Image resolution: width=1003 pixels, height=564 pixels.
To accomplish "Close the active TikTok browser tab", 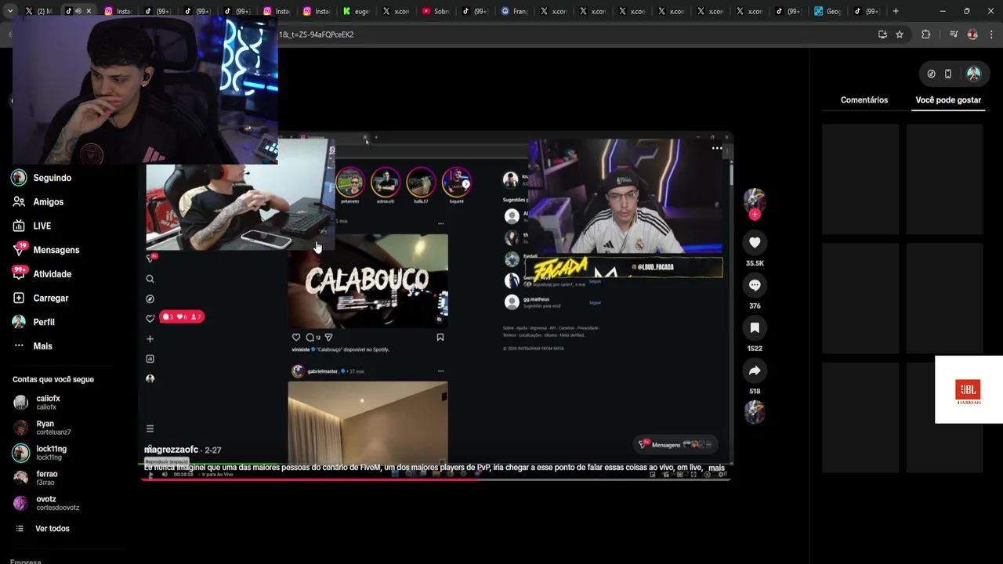I will [89, 11].
